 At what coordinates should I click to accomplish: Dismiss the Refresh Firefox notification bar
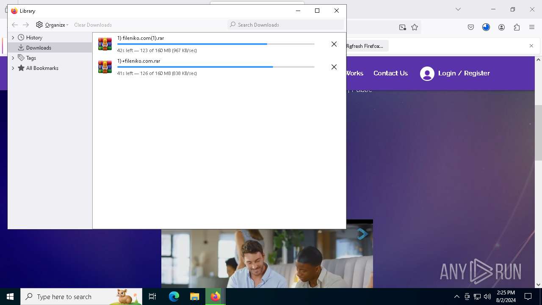click(531, 46)
